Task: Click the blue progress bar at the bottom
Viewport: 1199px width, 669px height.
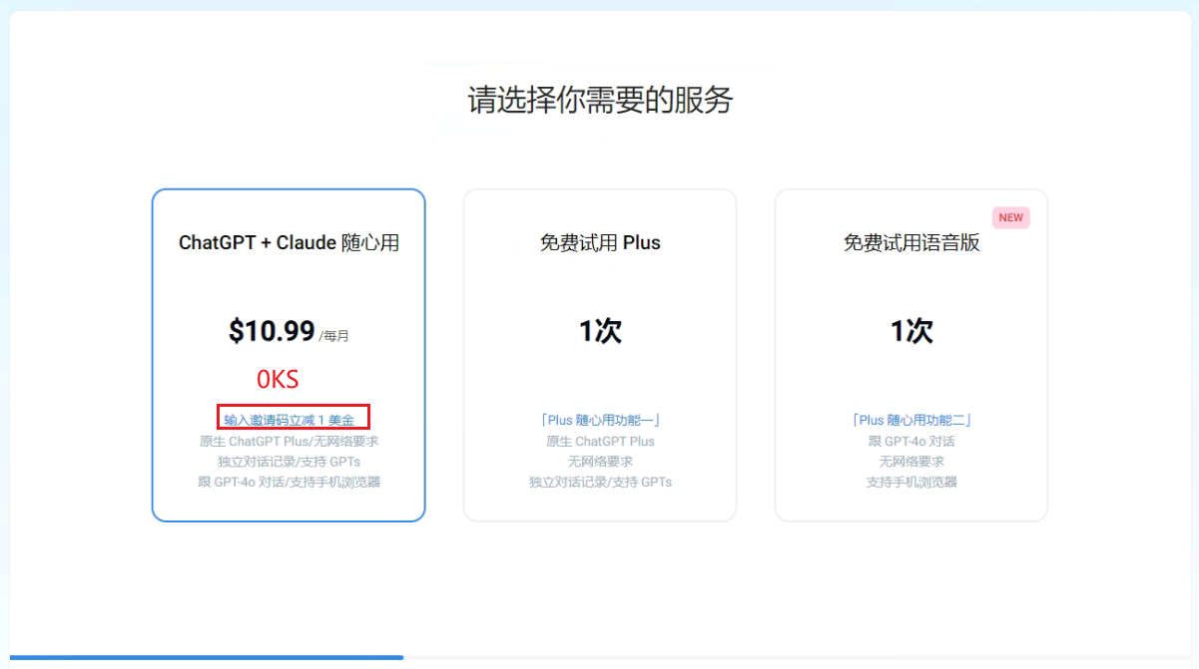Action: click(206, 657)
